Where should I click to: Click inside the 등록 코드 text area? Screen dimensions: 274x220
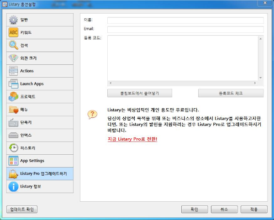click(x=183, y=58)
